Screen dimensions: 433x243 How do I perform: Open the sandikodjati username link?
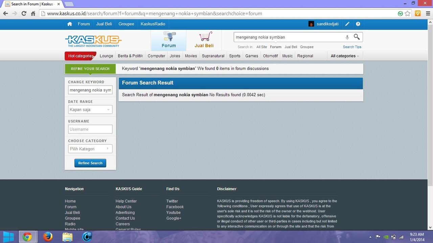(327, 24)
